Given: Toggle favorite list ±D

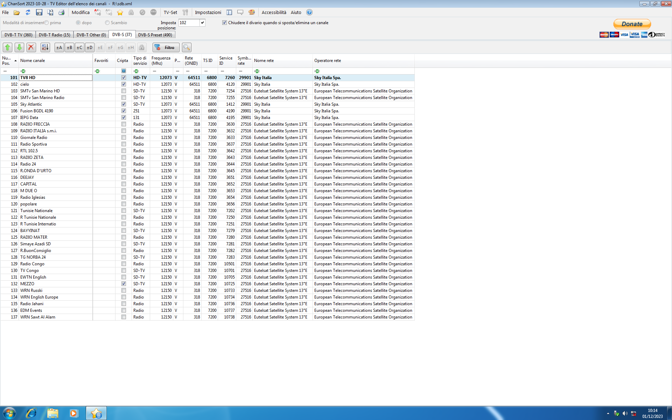Looking at the screenshot, I should coord(90,47).
